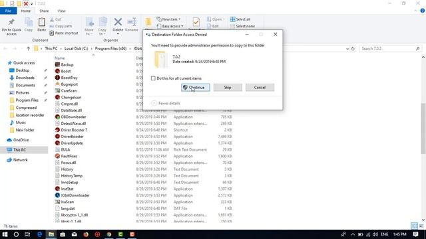
Task: Open Downloads in navigation pane
Action: [x=22, y=78]
